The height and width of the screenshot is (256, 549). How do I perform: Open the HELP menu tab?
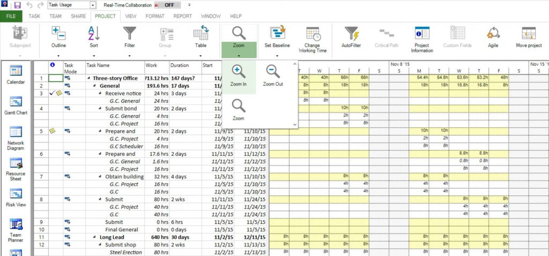(236, 16)
